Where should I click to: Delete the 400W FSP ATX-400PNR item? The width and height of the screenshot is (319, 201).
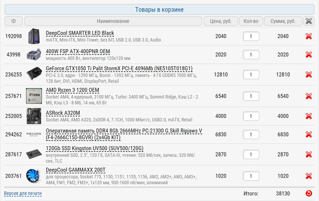(x=309, y=54)
